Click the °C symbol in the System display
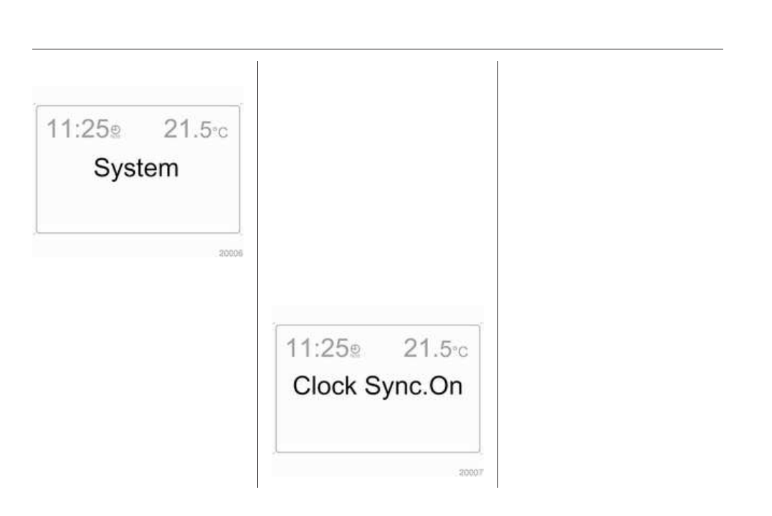This screenshot has width=772, height=516. (220, 133)
